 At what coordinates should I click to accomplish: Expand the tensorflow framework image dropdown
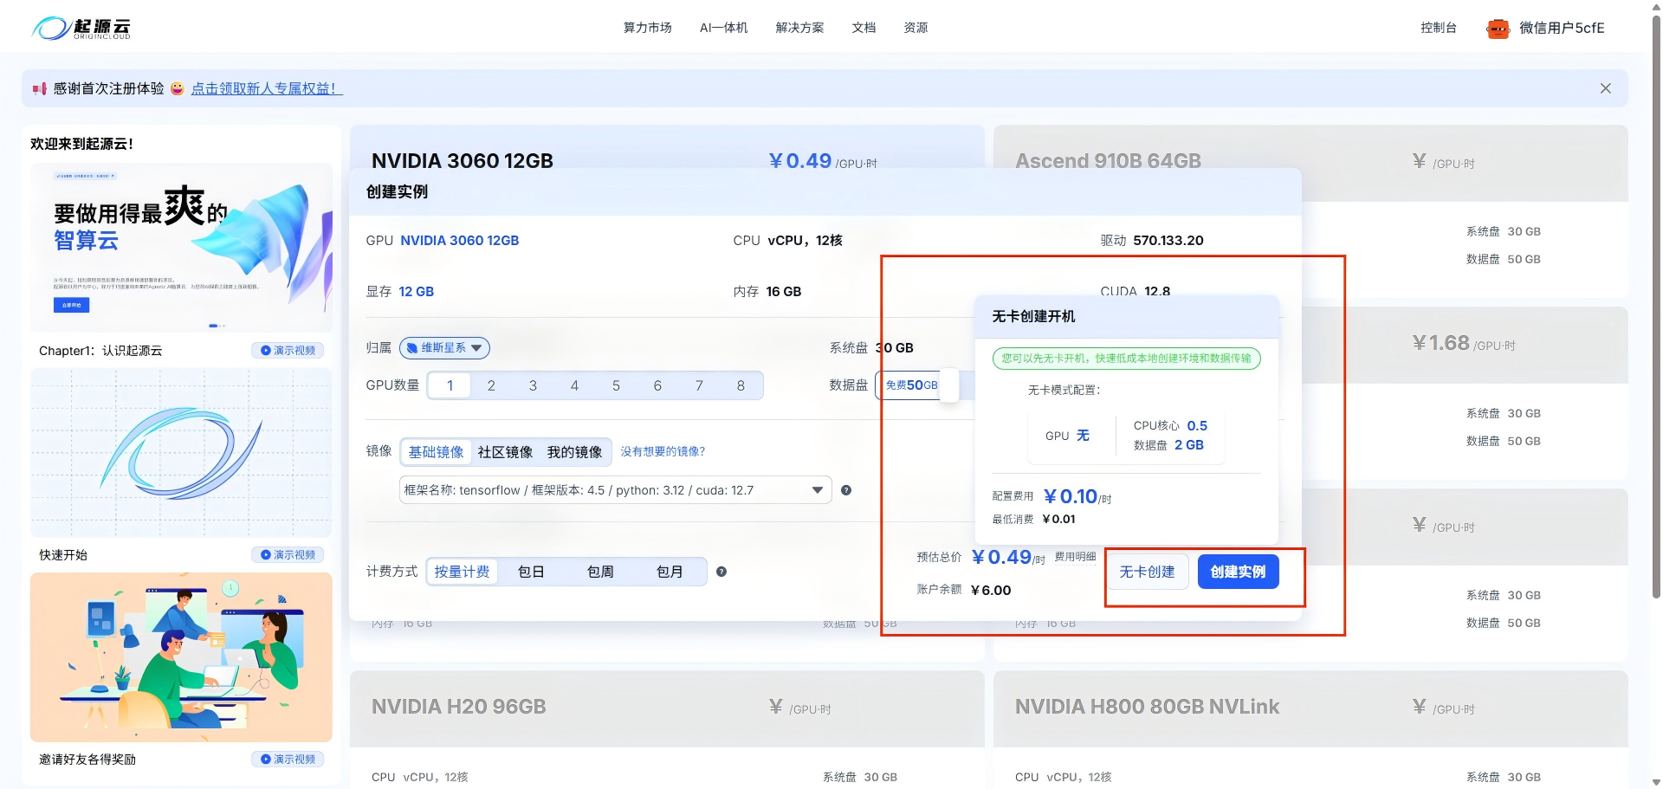coord(615,490)
